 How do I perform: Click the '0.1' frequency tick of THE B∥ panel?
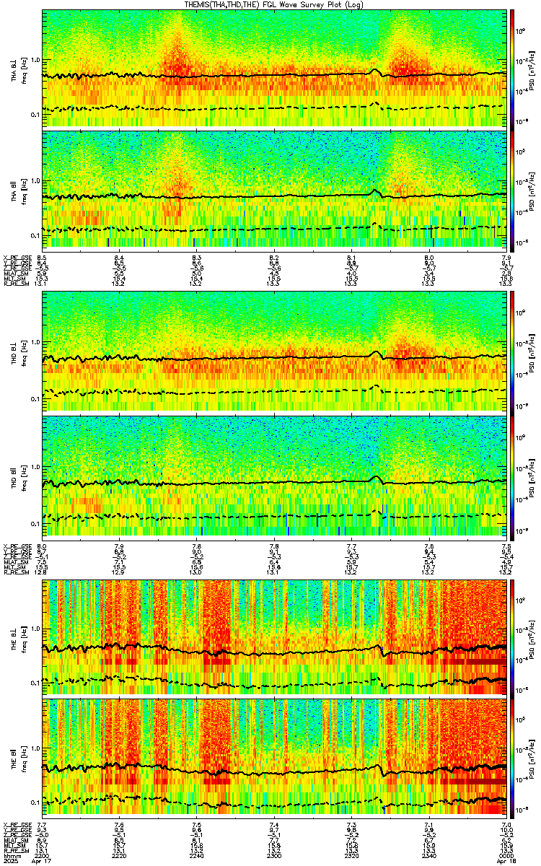35,802
